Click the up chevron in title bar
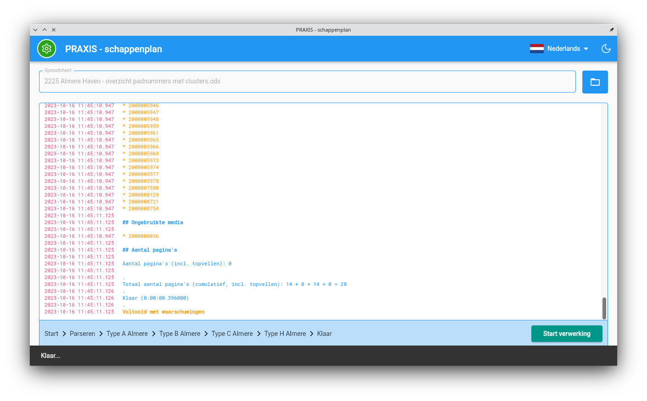This screenshot has height=401, width=647. click(45, 30)
